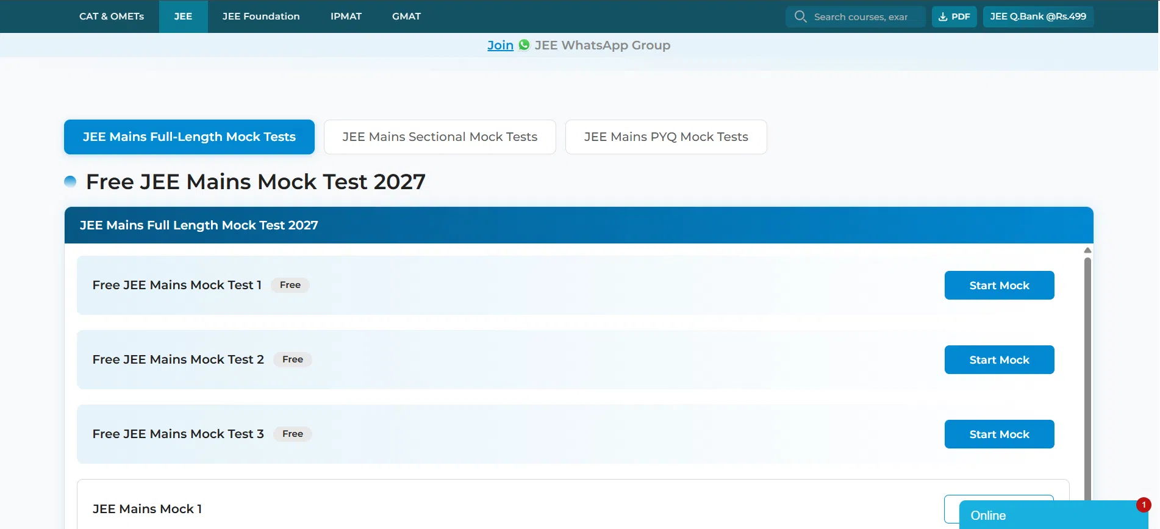
Task: Click the Join WhatsApp group link
Action: click(500, 45)
